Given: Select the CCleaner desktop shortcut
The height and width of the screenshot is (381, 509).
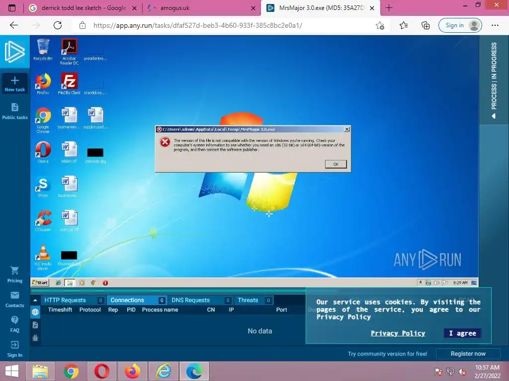Looking at the screenshot, I should tap(43, 221).
